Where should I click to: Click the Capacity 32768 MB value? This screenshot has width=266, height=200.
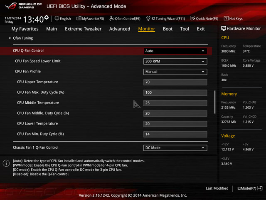pos(228,122)
